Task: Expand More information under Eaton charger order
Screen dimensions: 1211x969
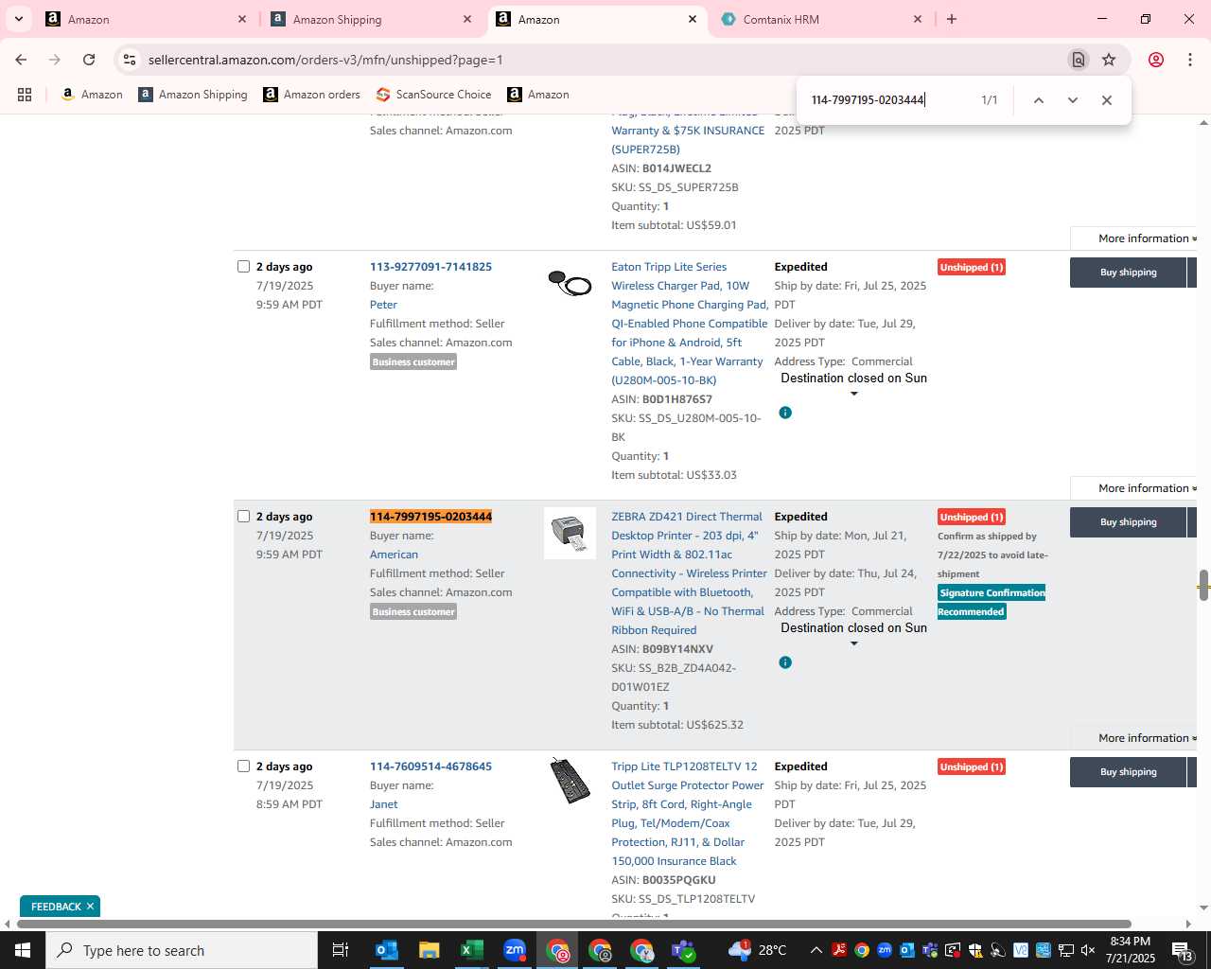Action: [x=1147, y=488]
